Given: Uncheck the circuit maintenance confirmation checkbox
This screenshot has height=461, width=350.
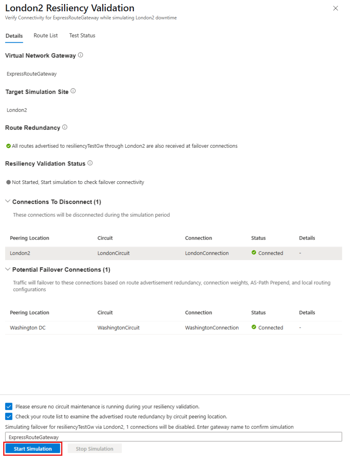Looking at the screenshot, I should [x=8, y=407].
